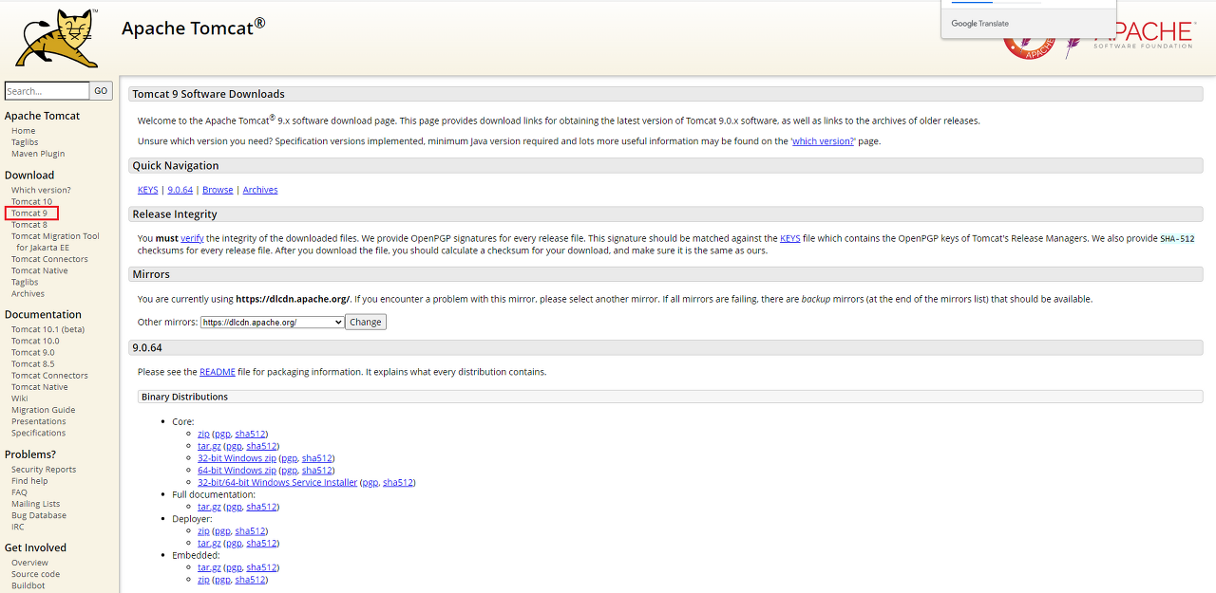Open Home in the sidebar
The image size is (1216, 593).
point(24,131)
